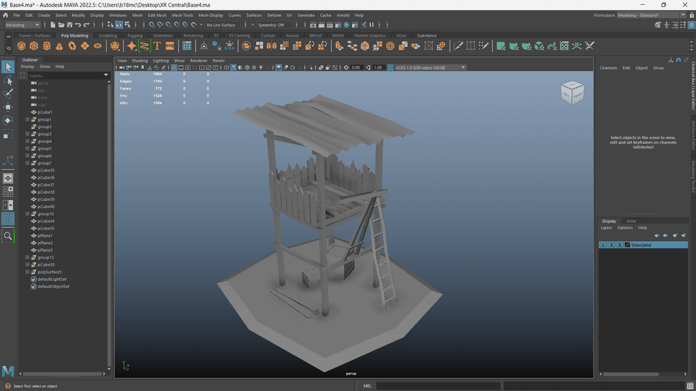Click the SVG import shelf icon
The image size is (696, 391).
click(170, 46)
